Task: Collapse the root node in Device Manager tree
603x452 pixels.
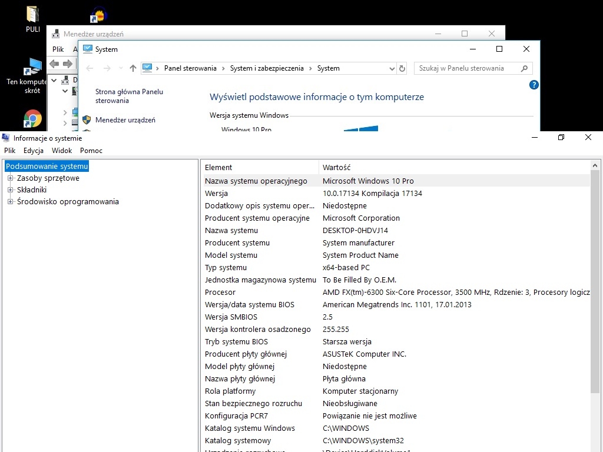Action: [x=54, y=80]
